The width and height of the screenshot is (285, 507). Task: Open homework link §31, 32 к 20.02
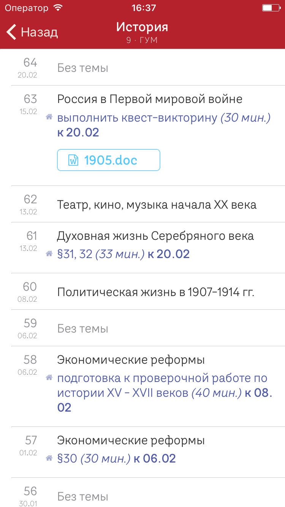123,254
